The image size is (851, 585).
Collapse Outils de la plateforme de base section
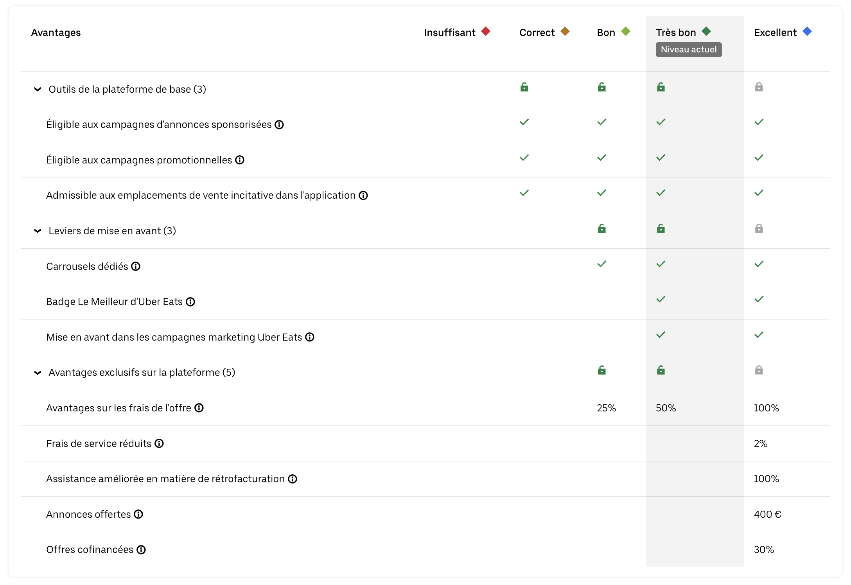tap(38, 89)
